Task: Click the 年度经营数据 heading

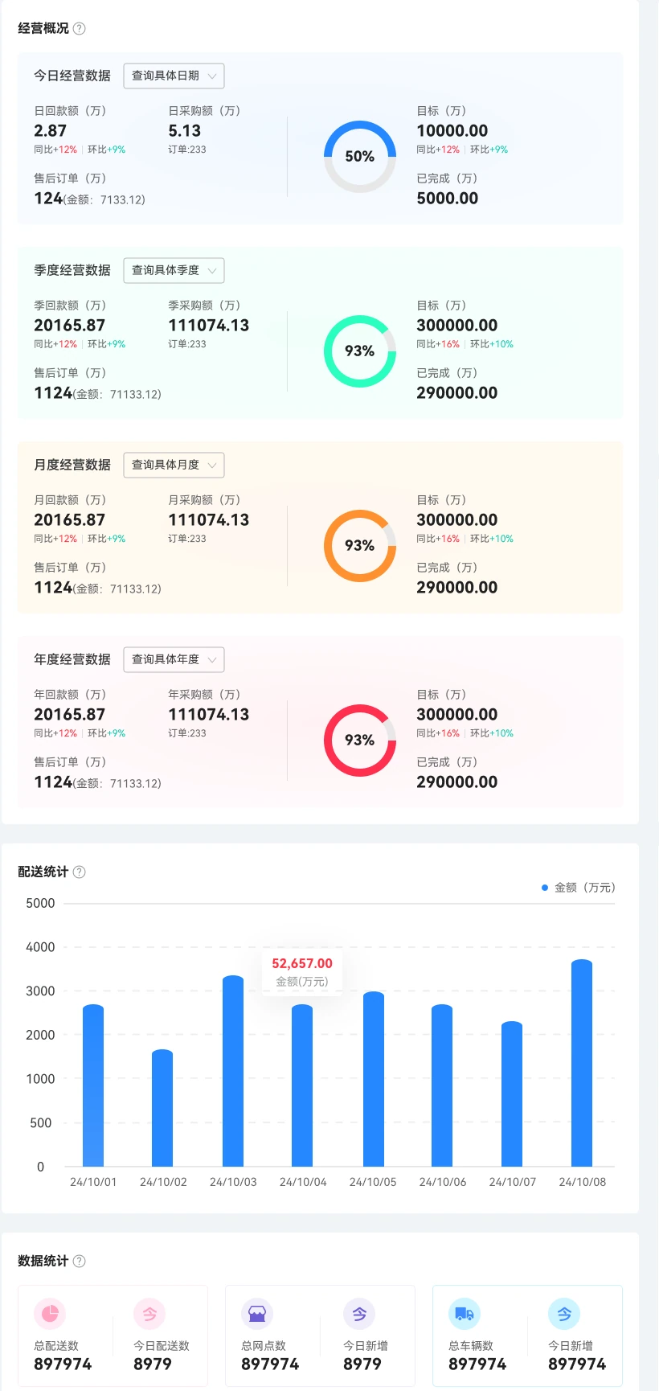Action: click(72, 659)
